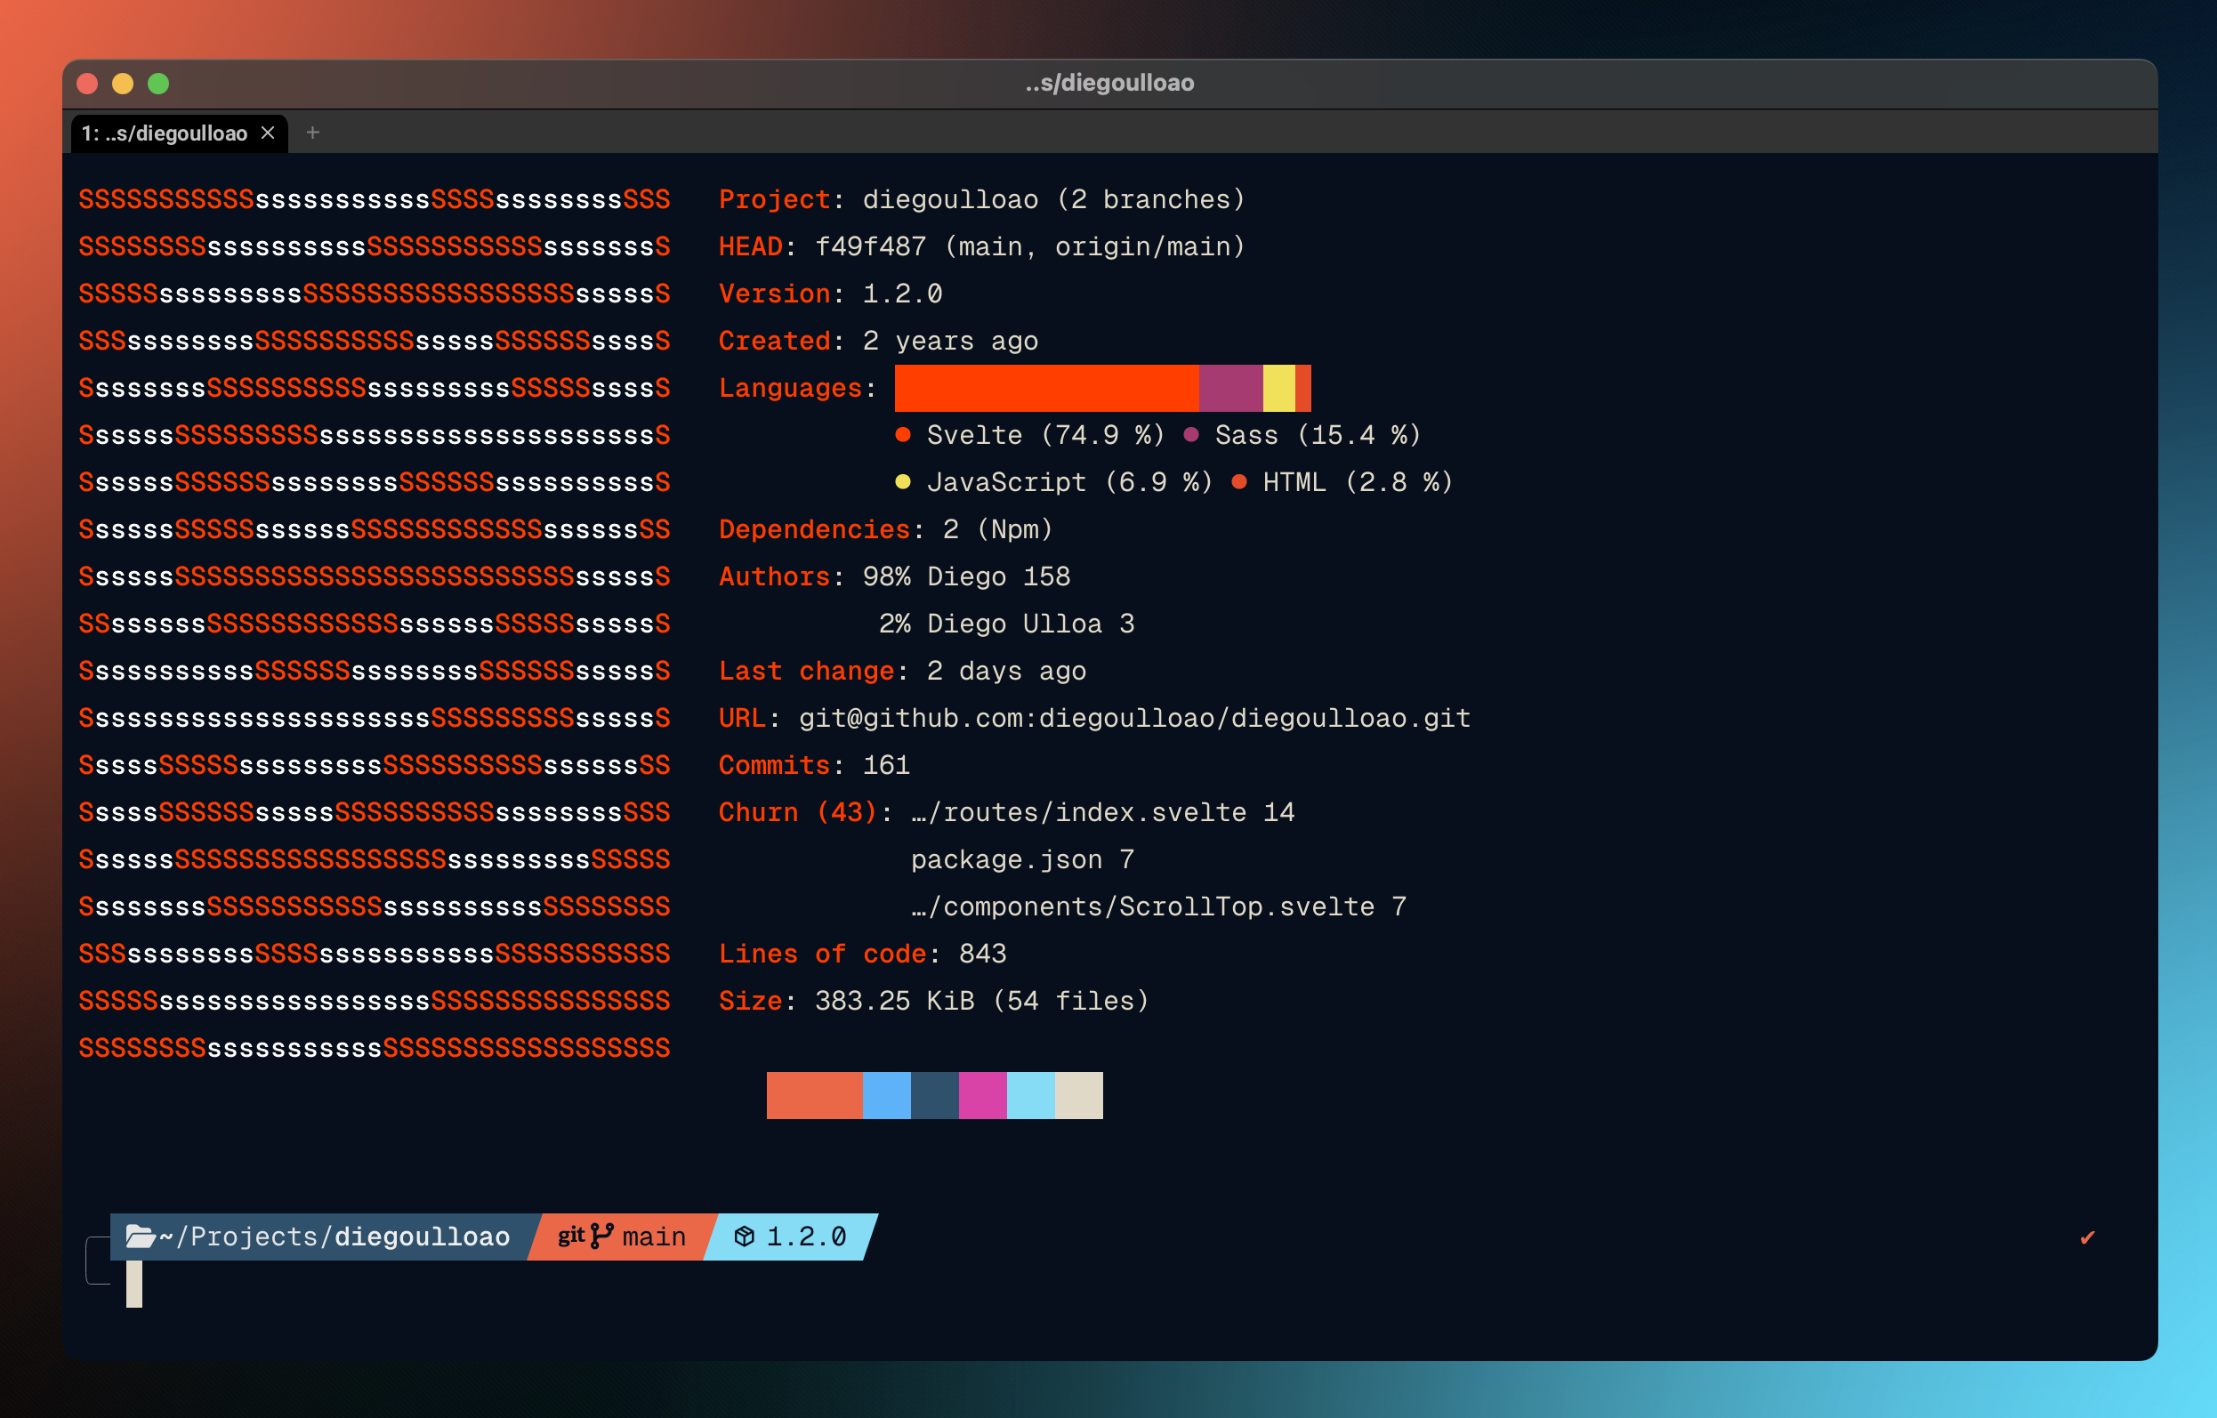Click the JavaScript yellow language dot
The height and width of the screenshot is (1418, 2217).
pyautogui.click(x=903, y=481)
